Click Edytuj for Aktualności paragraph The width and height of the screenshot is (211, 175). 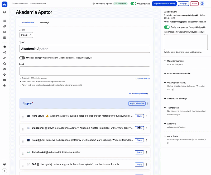point(139,152)
